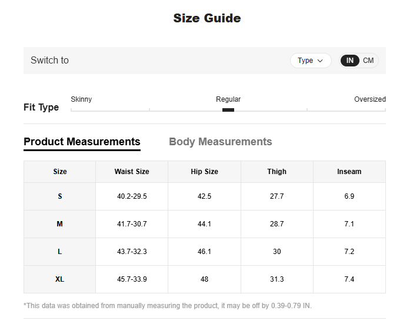Select the S size row label
Image resolution: width=403 pixels, height=324 pixels.
[x=60, y=196]
